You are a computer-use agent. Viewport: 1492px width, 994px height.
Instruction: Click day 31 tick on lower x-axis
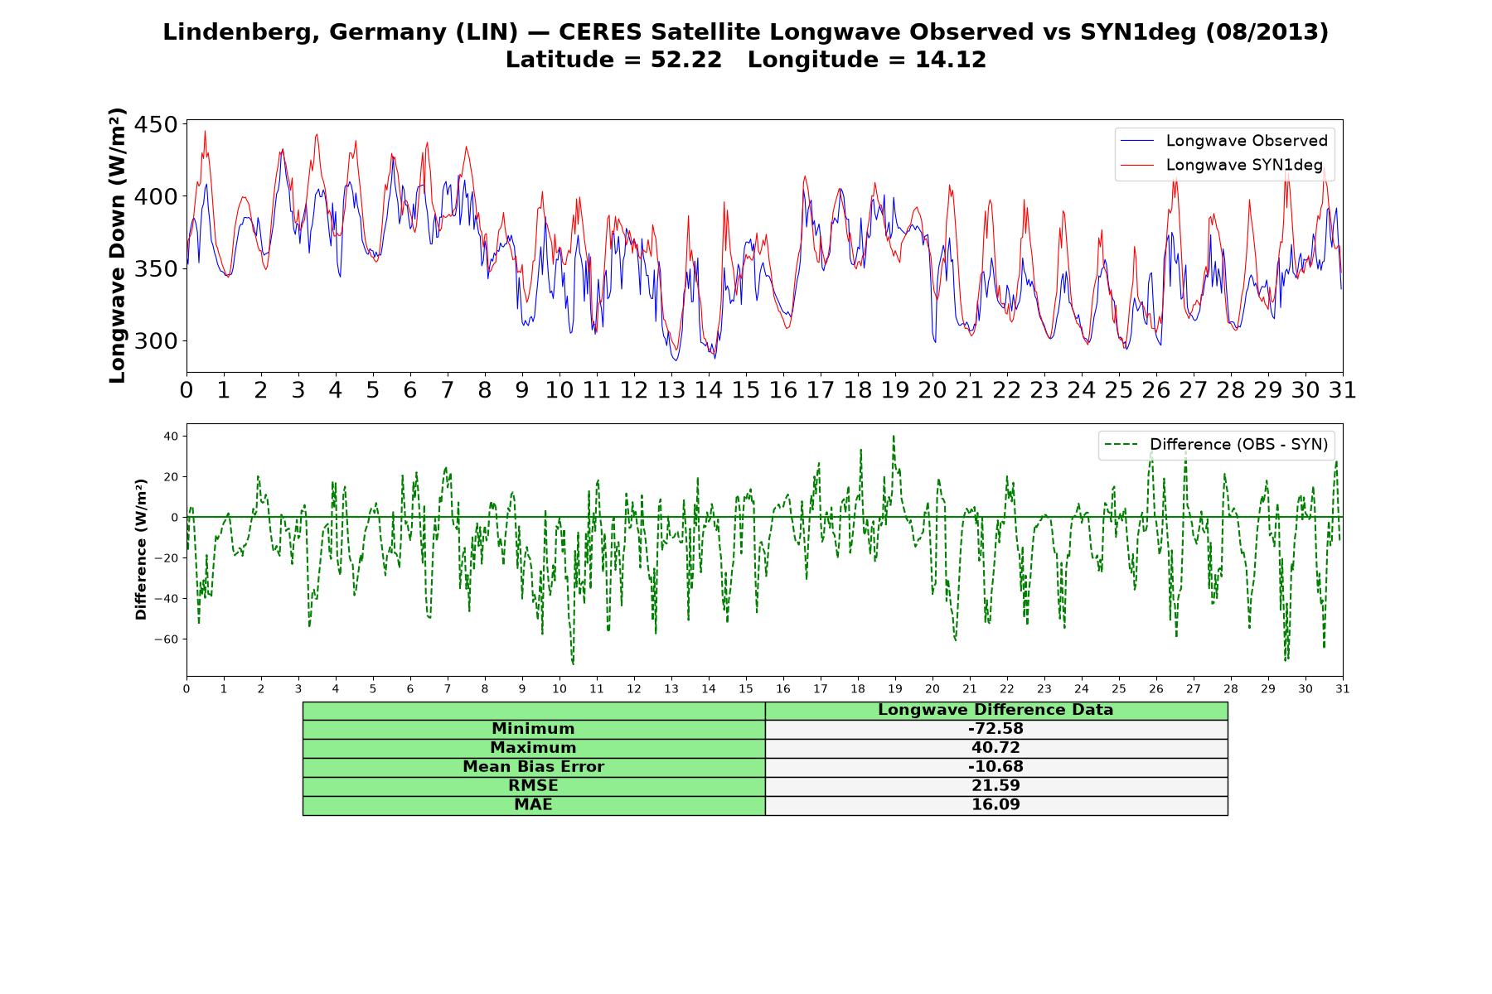click(x=1342, y=689)
